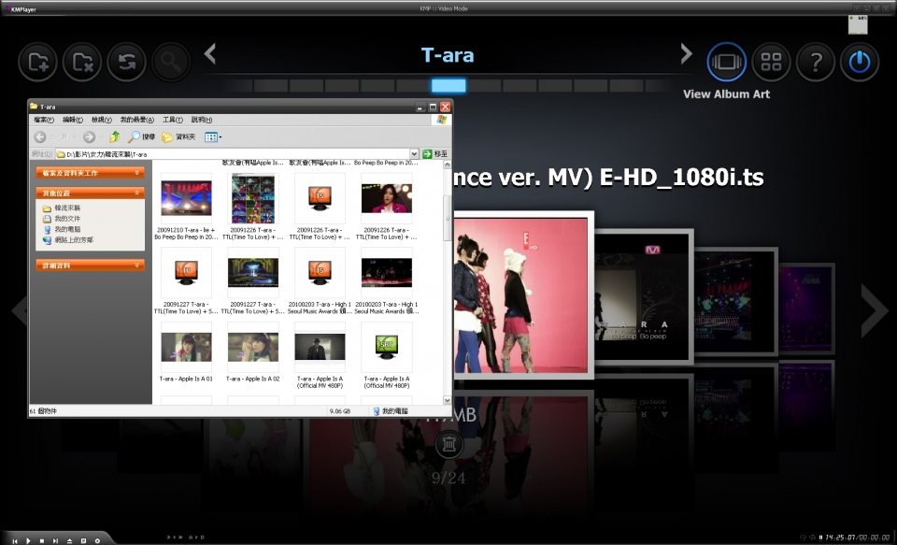This screenshot has width=897, height=545.
Task: Open the 檔案(F) menu
Action: [x=44, y=120]
